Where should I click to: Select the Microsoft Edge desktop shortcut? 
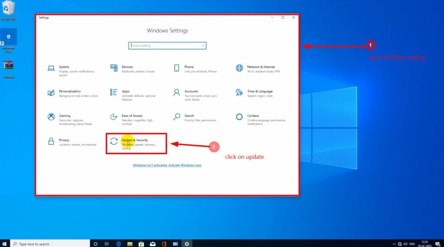(9, 41)
